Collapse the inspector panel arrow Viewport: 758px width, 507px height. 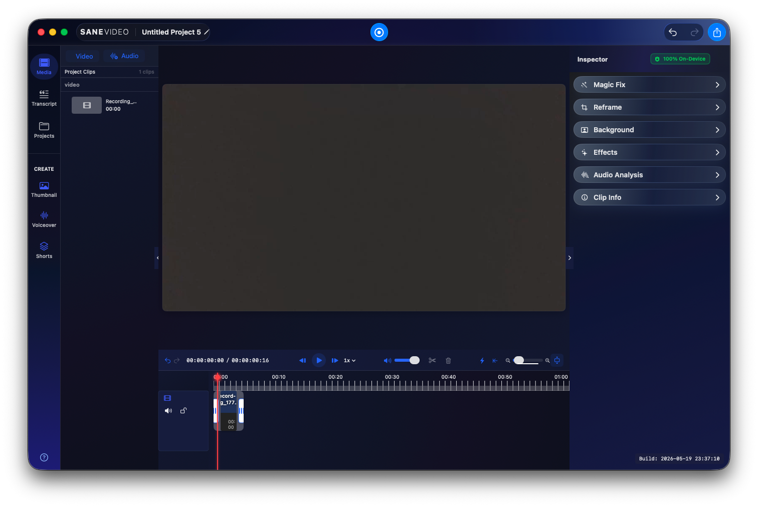tap(570, 258)
